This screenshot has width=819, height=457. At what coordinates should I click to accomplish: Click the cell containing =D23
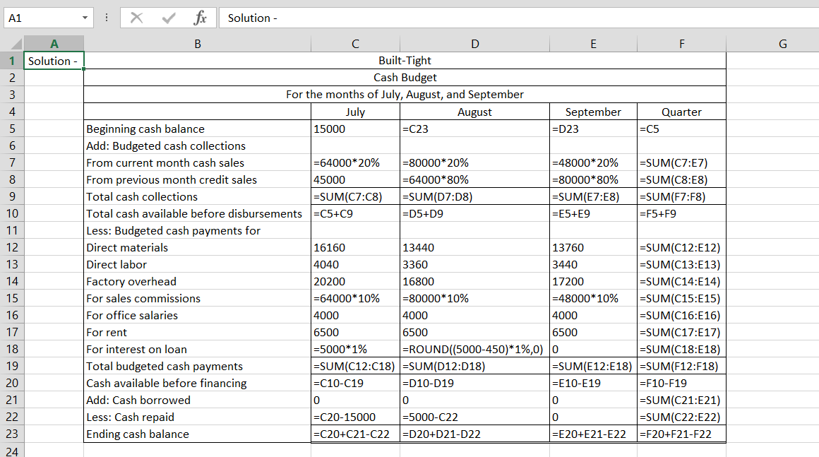tap(593, 129)
